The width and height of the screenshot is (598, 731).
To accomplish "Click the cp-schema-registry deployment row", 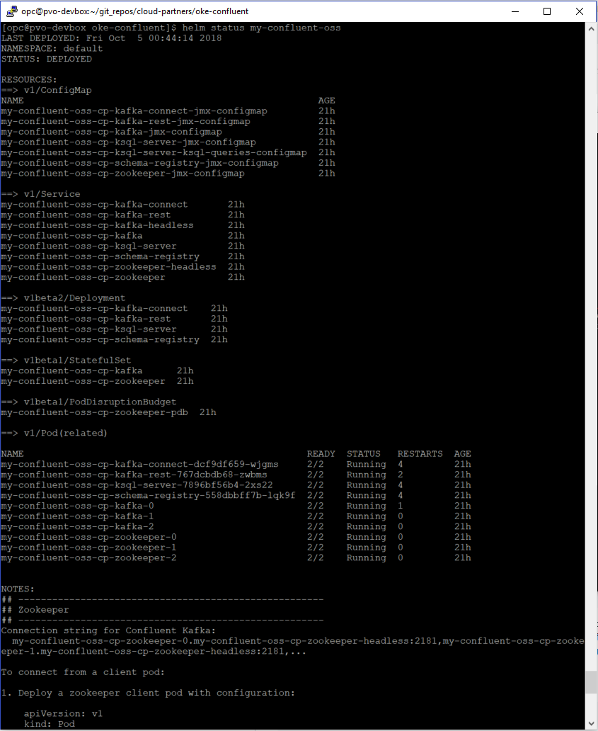I will (115, 339).
